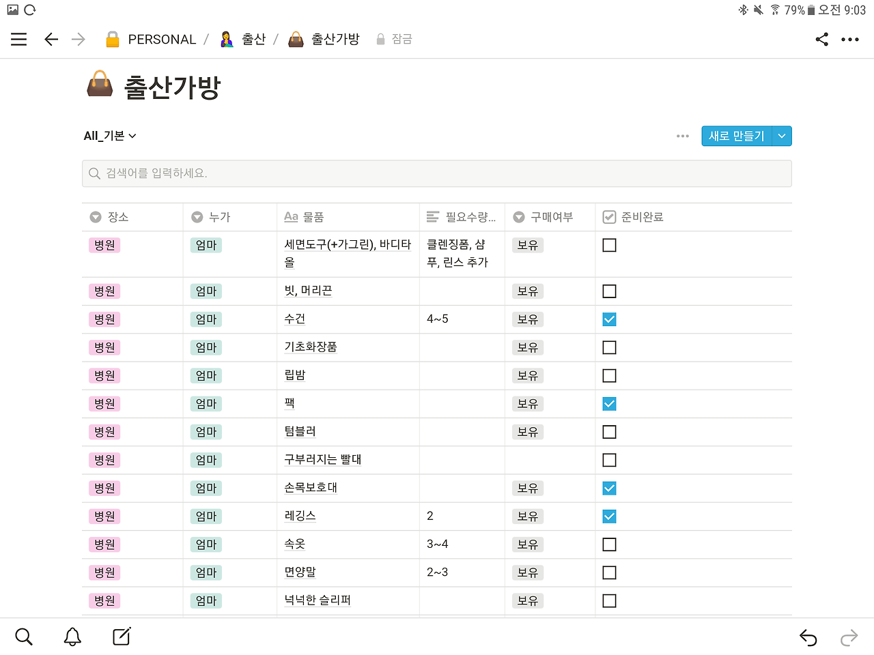874x655 pixels.
Task: Check the 속옷 row checkbox
Action: pyautogui.click(x=610, y=544)
